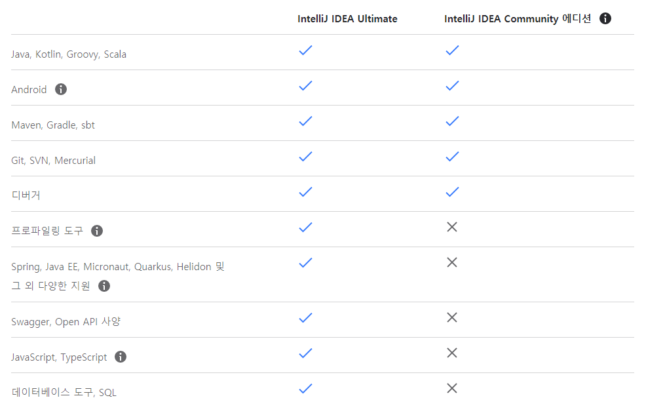Click the Community checkmark for 디버거
646x419 pixels.
452,191
